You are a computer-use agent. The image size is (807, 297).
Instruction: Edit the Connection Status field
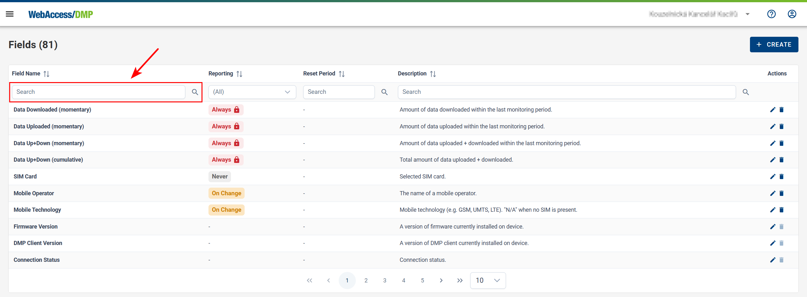[x=772, y=260]
